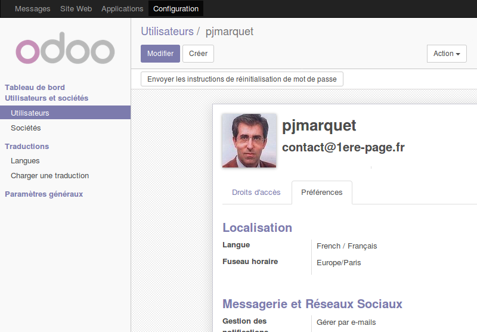Viewport: 477px width, 332px height.
Task: Select the Configuration menu
Action: [x=176, y=9]
